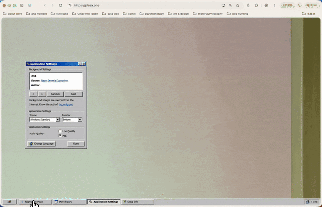322x207 pixels.
Task: Open the 'data web' bookmark folder
Action: (x=111, y=14)
